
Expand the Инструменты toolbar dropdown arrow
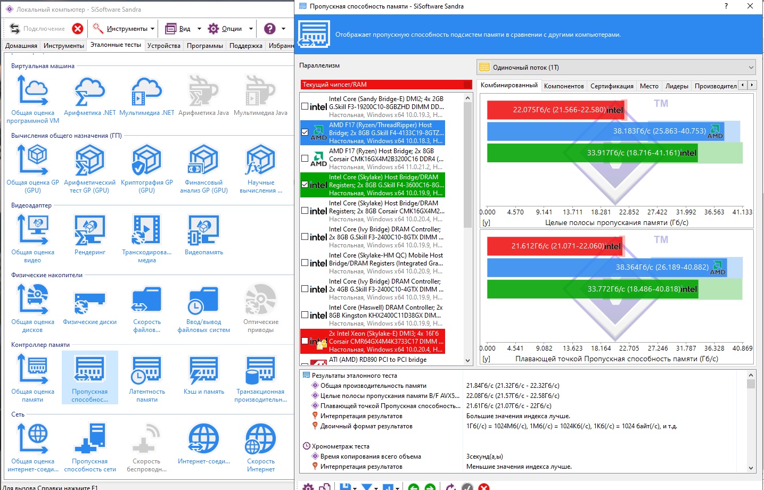[x=152, y=29]
